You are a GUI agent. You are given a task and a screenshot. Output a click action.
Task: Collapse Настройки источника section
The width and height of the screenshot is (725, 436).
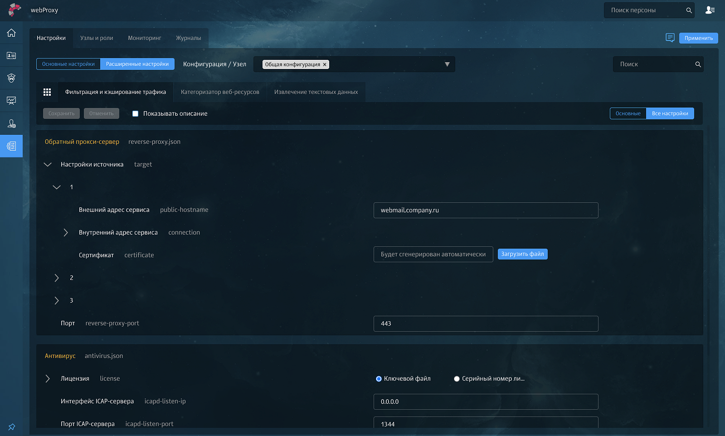[x=48, y=165]
